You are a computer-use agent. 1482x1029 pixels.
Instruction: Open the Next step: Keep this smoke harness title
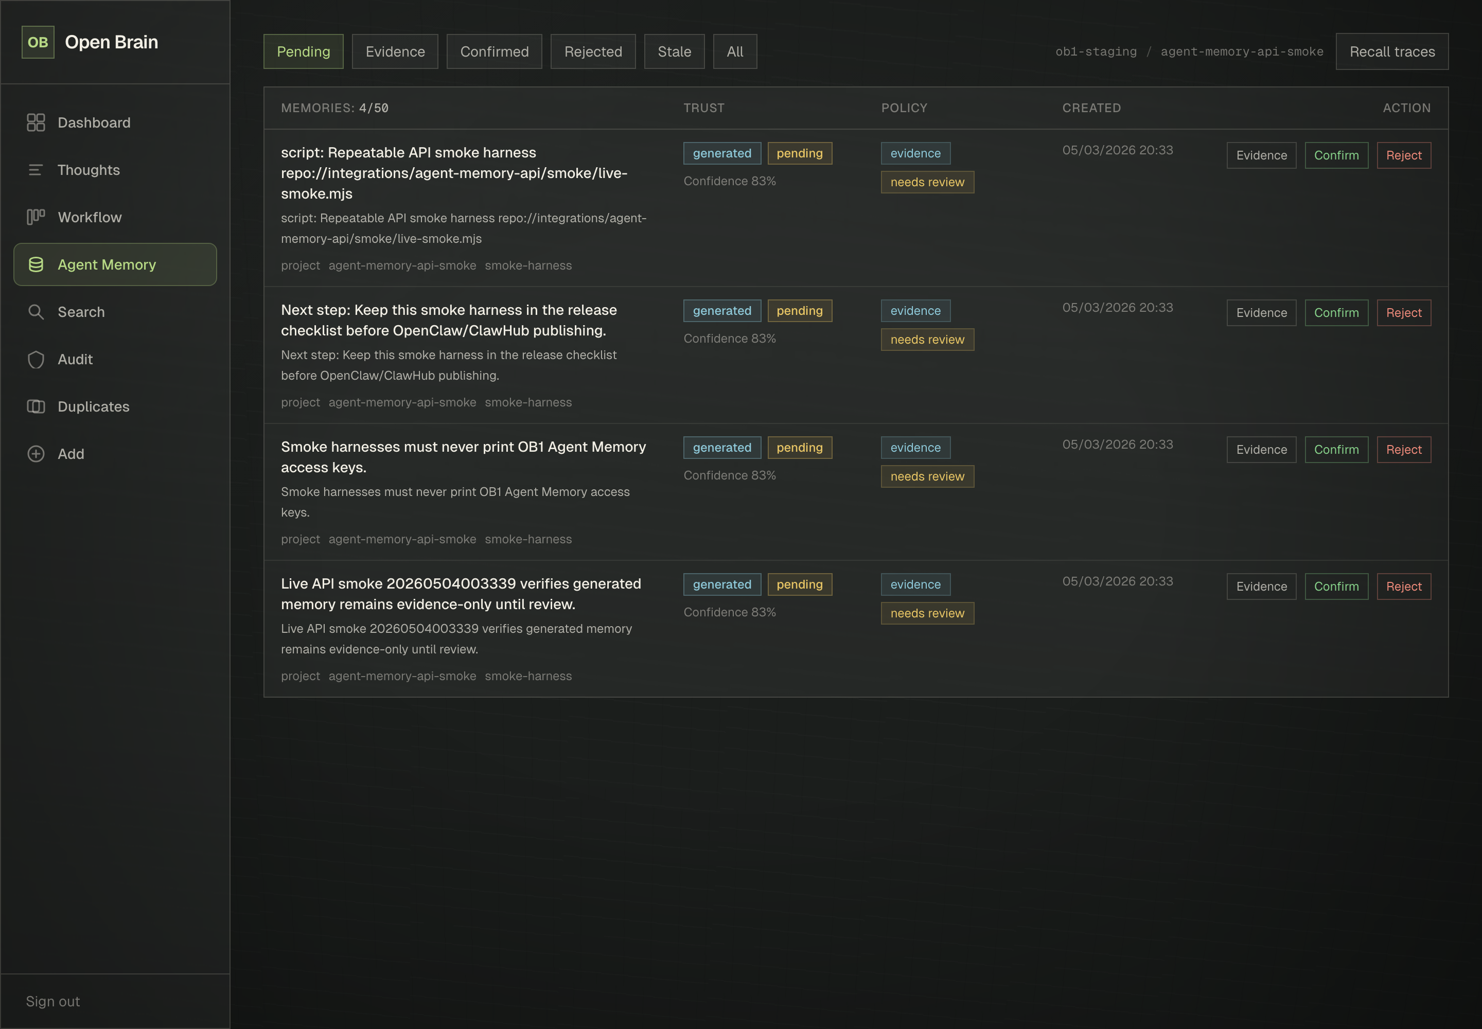(449, 320)
